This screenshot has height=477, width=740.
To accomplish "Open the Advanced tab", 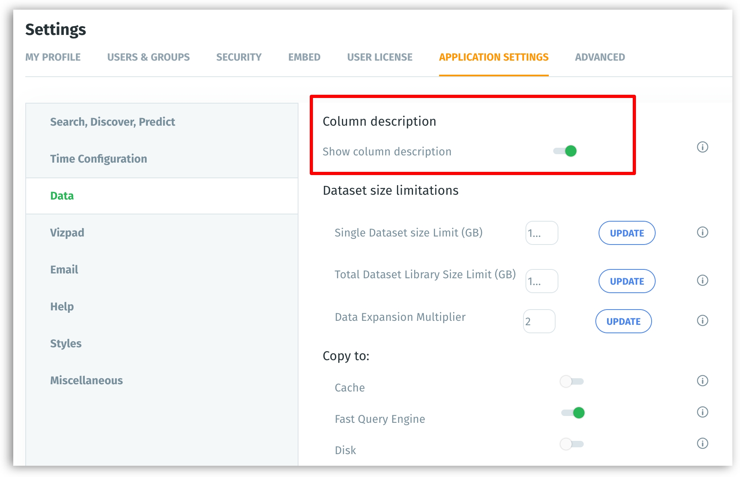I will [600, 57].
